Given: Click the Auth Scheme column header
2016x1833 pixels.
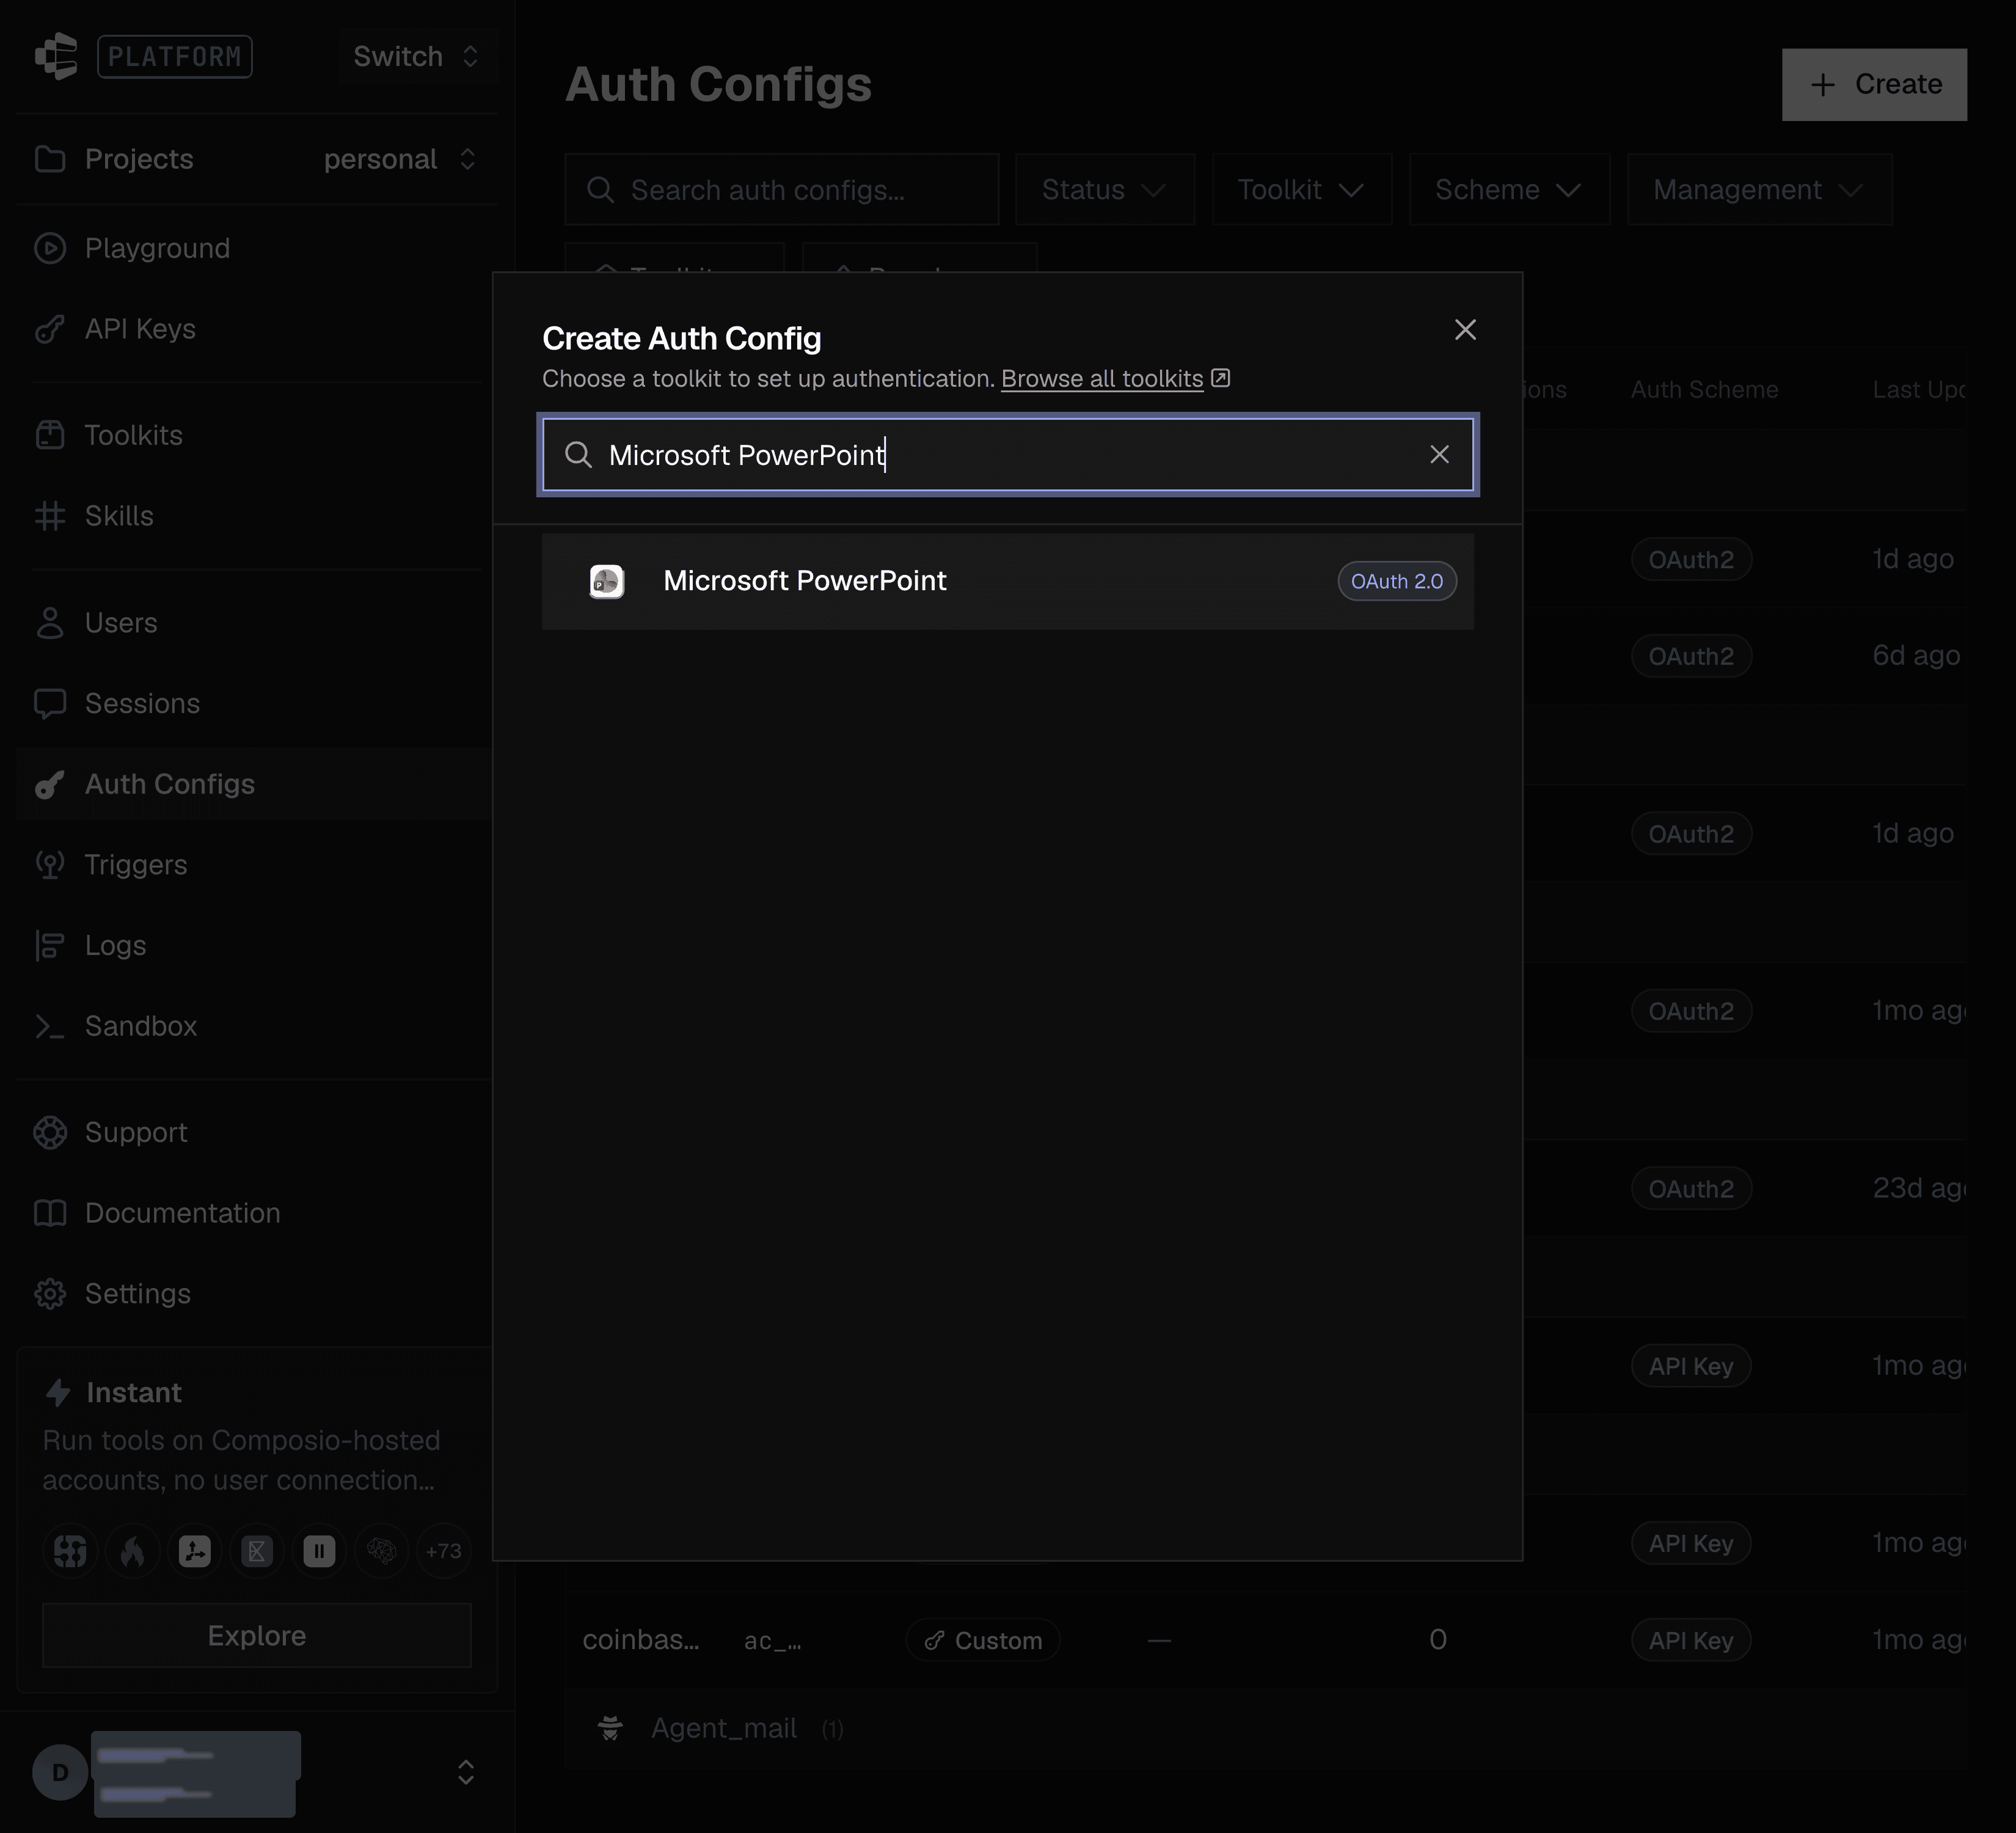Looking at the screenshot, I should tap(1704, 390).
